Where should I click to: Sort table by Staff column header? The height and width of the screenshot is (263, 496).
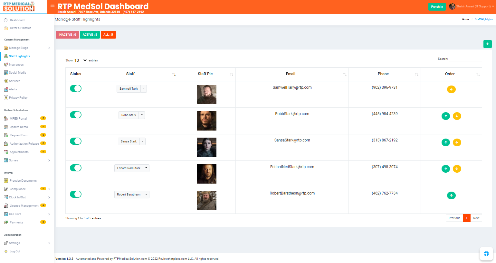[x=132, y=74]
